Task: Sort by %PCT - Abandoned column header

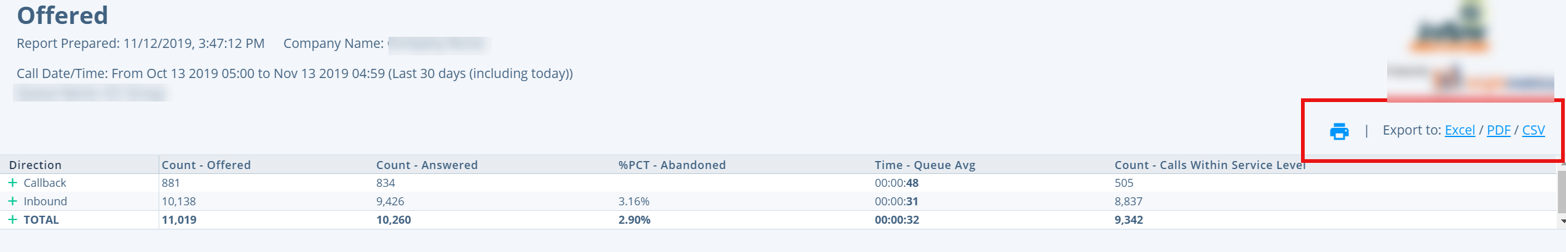Action: pos(672,165)
